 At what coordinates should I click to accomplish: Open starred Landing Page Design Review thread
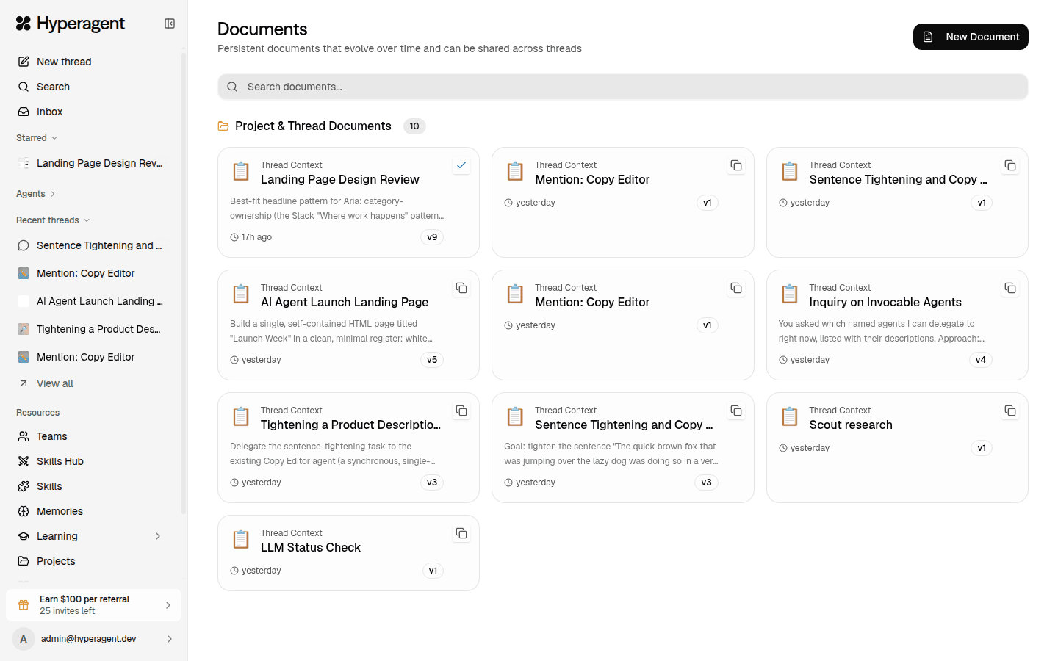[x=90, y=163]
